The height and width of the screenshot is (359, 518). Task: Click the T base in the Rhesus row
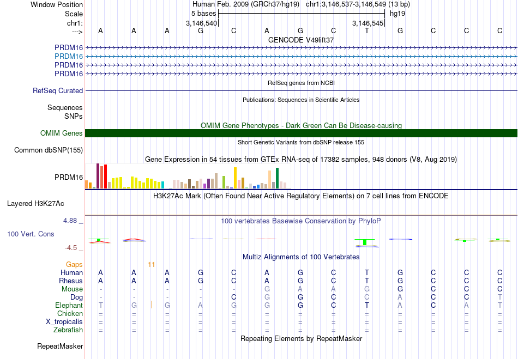click(367, 281)
